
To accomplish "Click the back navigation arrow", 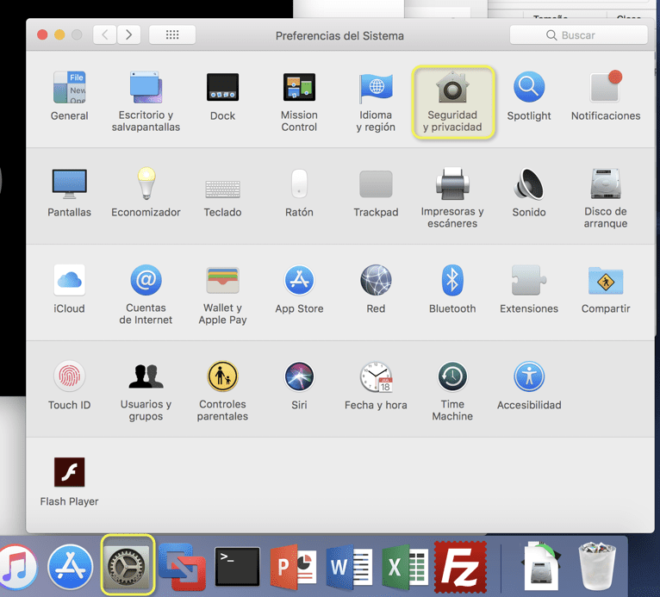I will (105, 34).
